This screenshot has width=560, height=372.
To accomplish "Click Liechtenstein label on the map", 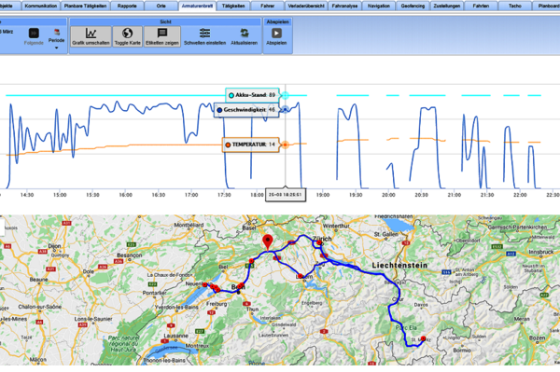I will 399,265.
